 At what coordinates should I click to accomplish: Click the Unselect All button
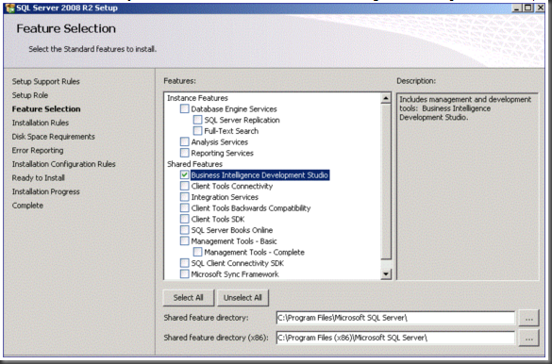[x=243, y=298]
